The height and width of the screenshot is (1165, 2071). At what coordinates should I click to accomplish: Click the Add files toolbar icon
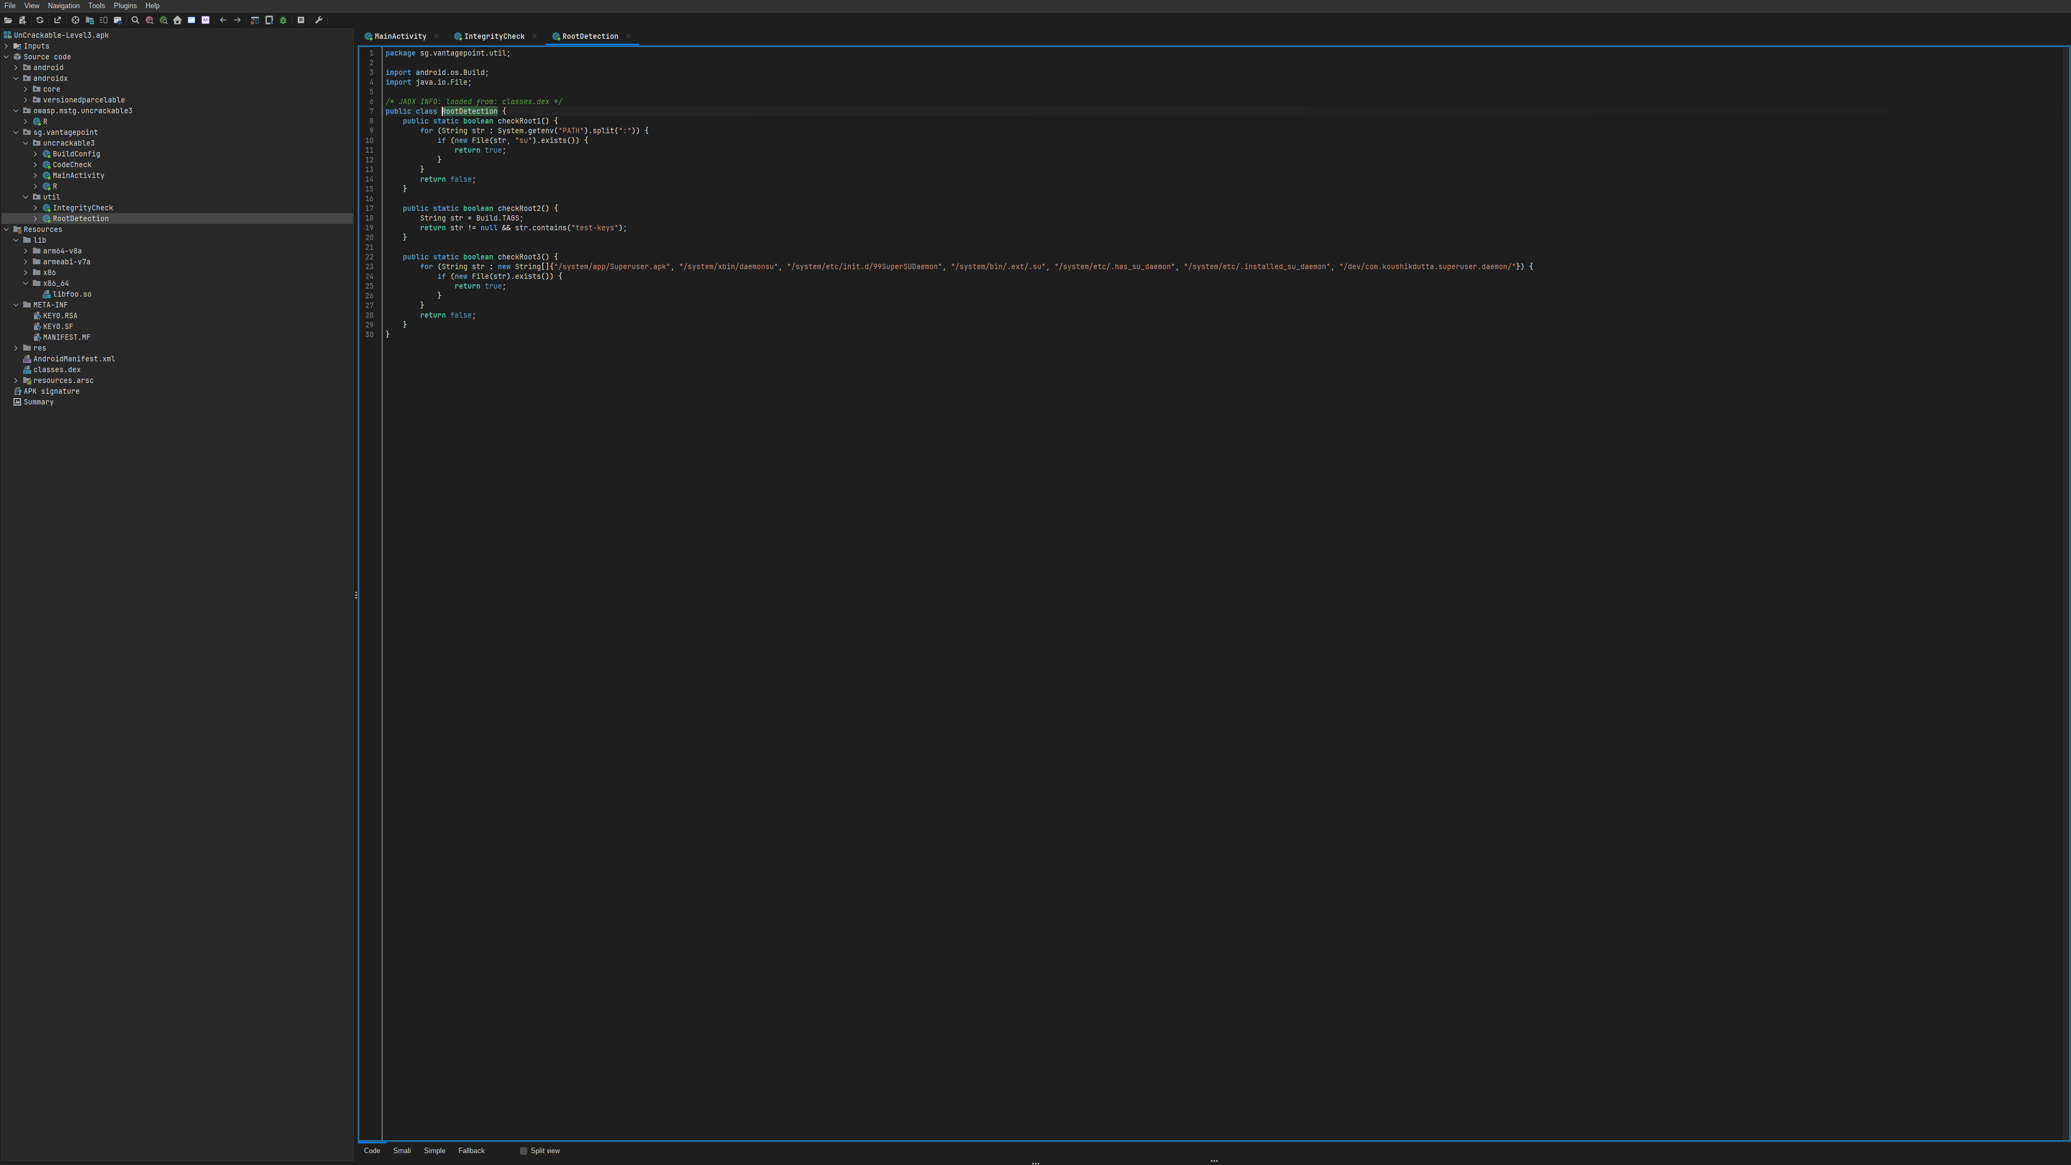pos(23,20)
